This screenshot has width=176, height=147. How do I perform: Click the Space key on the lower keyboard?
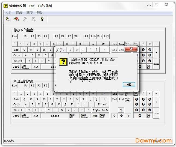pos(55,116)
